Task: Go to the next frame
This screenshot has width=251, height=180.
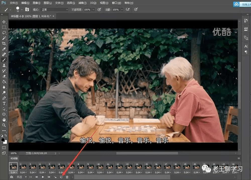Action: 49,177
